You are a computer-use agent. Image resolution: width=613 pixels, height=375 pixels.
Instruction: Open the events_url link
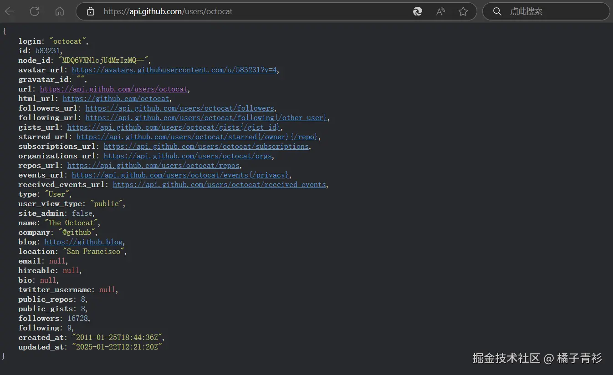pyautogui.click(x=180, y=175)
